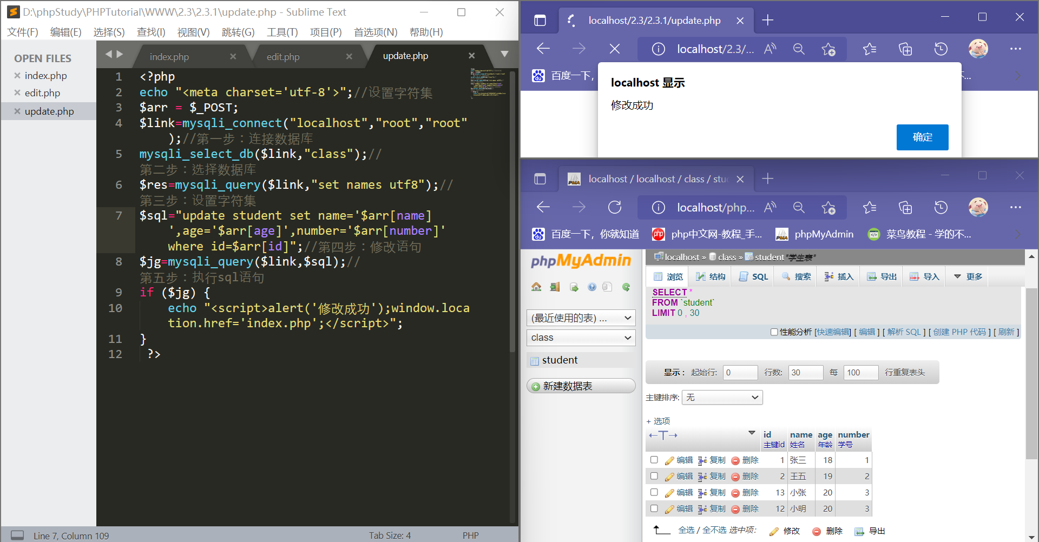Click 确定 in the localhost alert dialog

923,137
